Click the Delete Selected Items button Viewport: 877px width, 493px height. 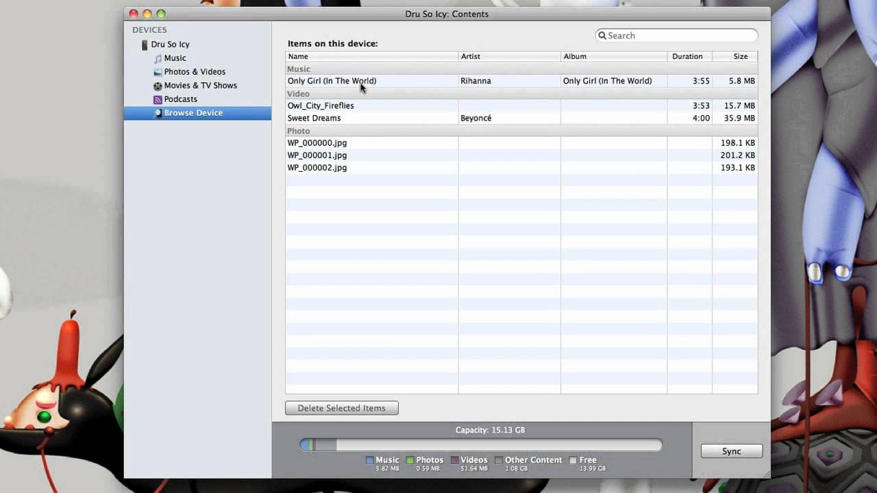tap(341, 408)
